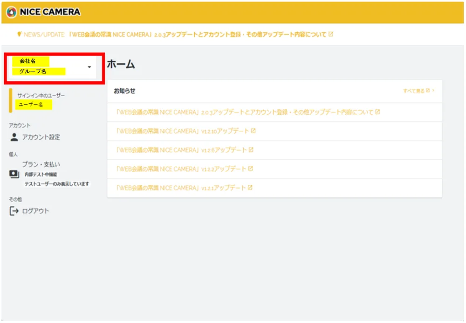Click the ユーザー名 signed-in user name

click(34, 105)
